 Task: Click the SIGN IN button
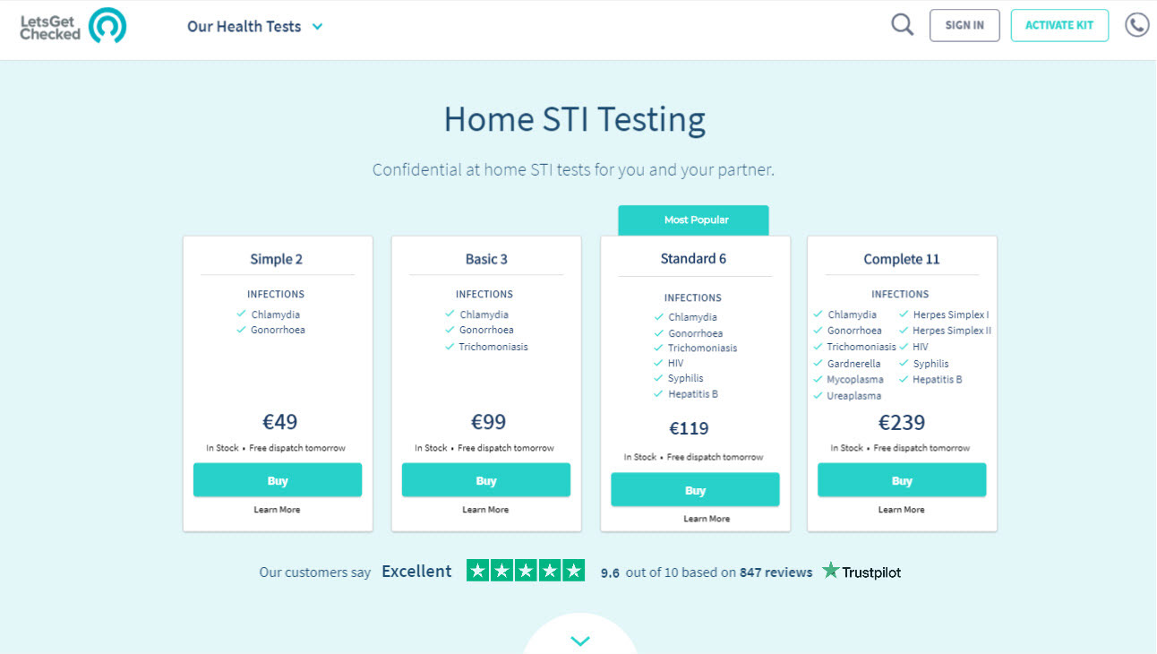(964, 25)
